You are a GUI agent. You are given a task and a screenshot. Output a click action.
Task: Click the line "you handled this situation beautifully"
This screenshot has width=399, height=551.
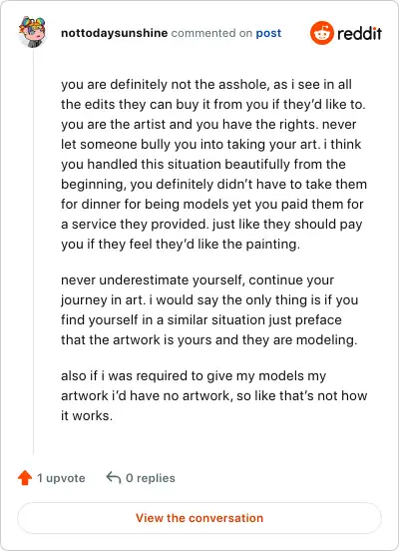tap(203, 164)
